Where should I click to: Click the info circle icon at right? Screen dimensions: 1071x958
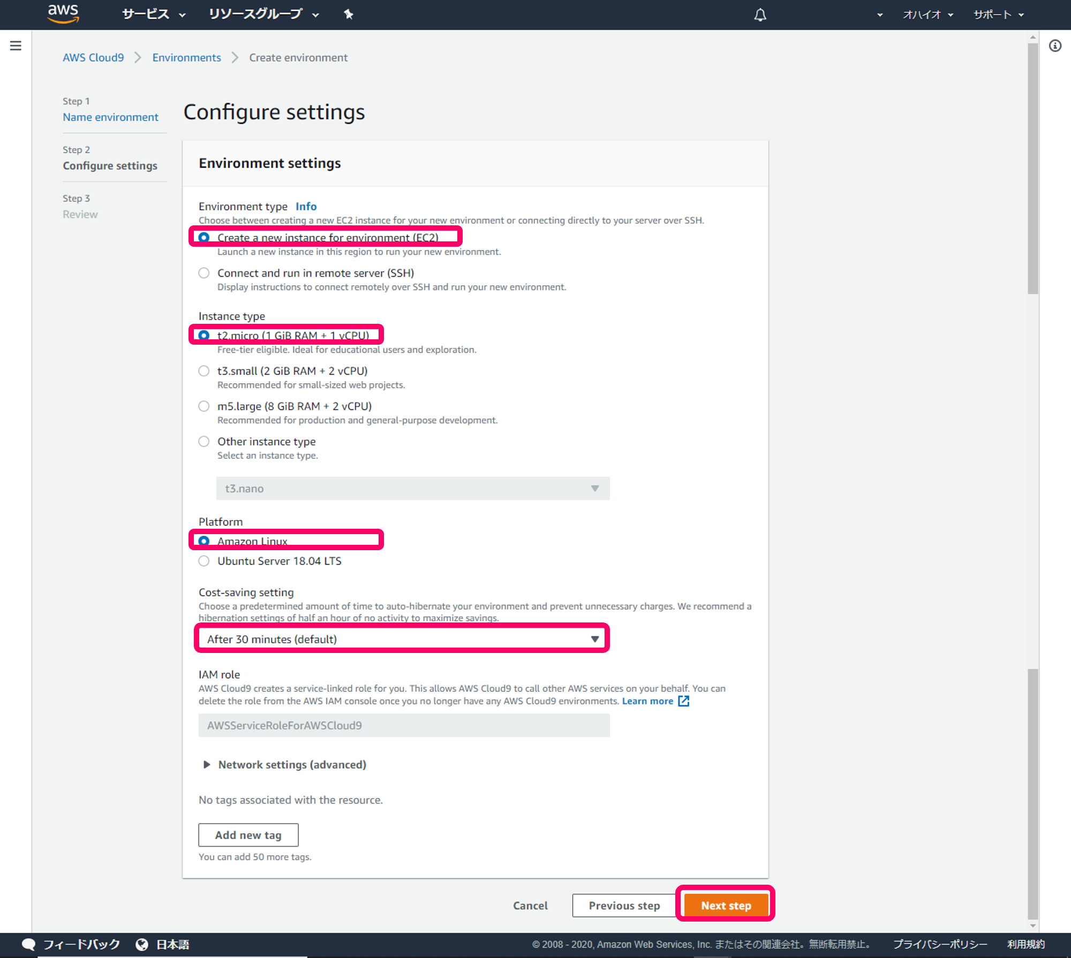pyautogui.click(x=1055, y=46)
